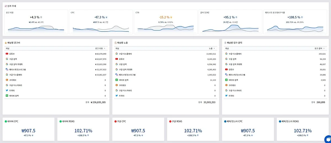Viewport: 331px width, 143px height.
Task: Click the 트위터 bird icon in 채널별 광고비
Action: [7, 90]
